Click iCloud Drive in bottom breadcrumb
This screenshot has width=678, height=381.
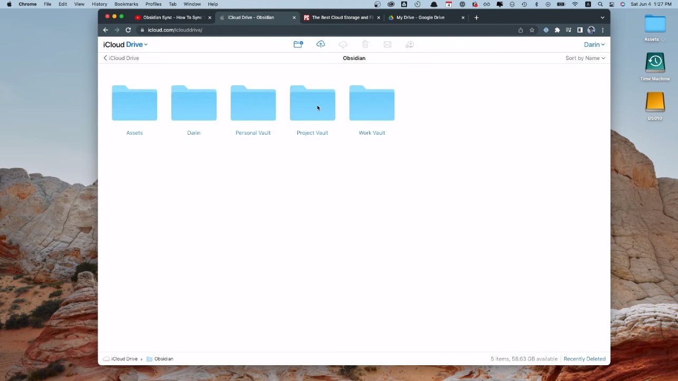[121, 359]
